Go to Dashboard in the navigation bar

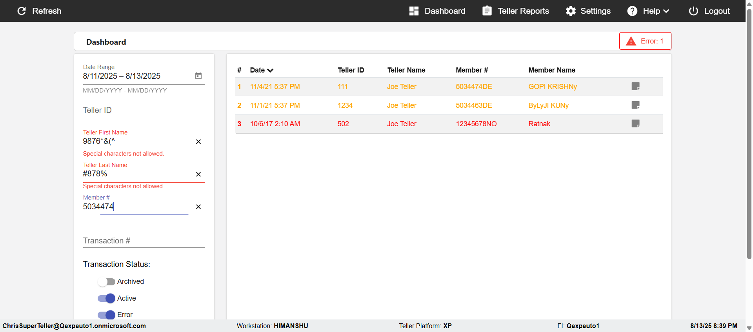click(x=437, y=11)
